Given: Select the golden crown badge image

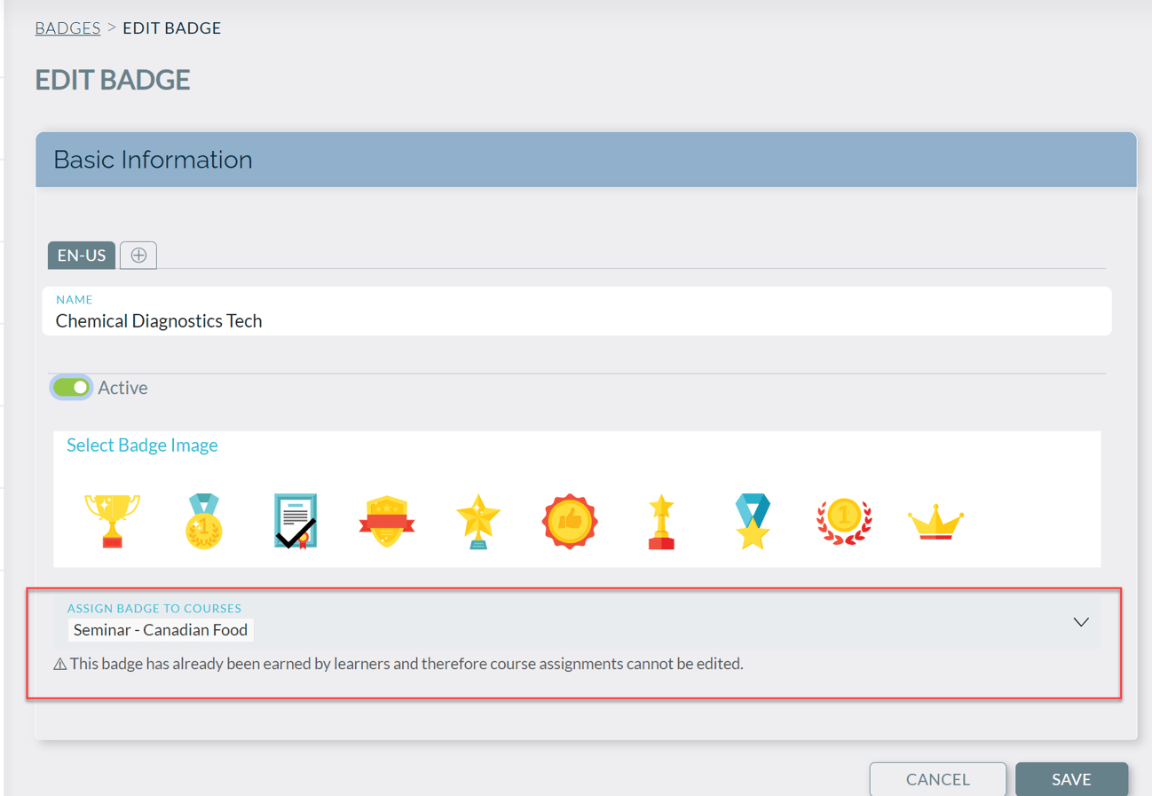Looking at the screenshot, I should [x=935, y=519].
